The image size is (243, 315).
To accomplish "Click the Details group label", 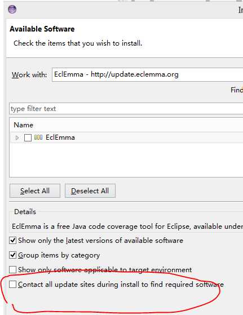I will click(x=25, y=212).
